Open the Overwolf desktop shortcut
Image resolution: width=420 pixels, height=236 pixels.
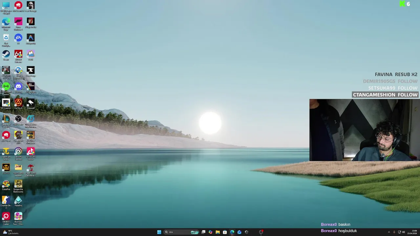point(31,104)
